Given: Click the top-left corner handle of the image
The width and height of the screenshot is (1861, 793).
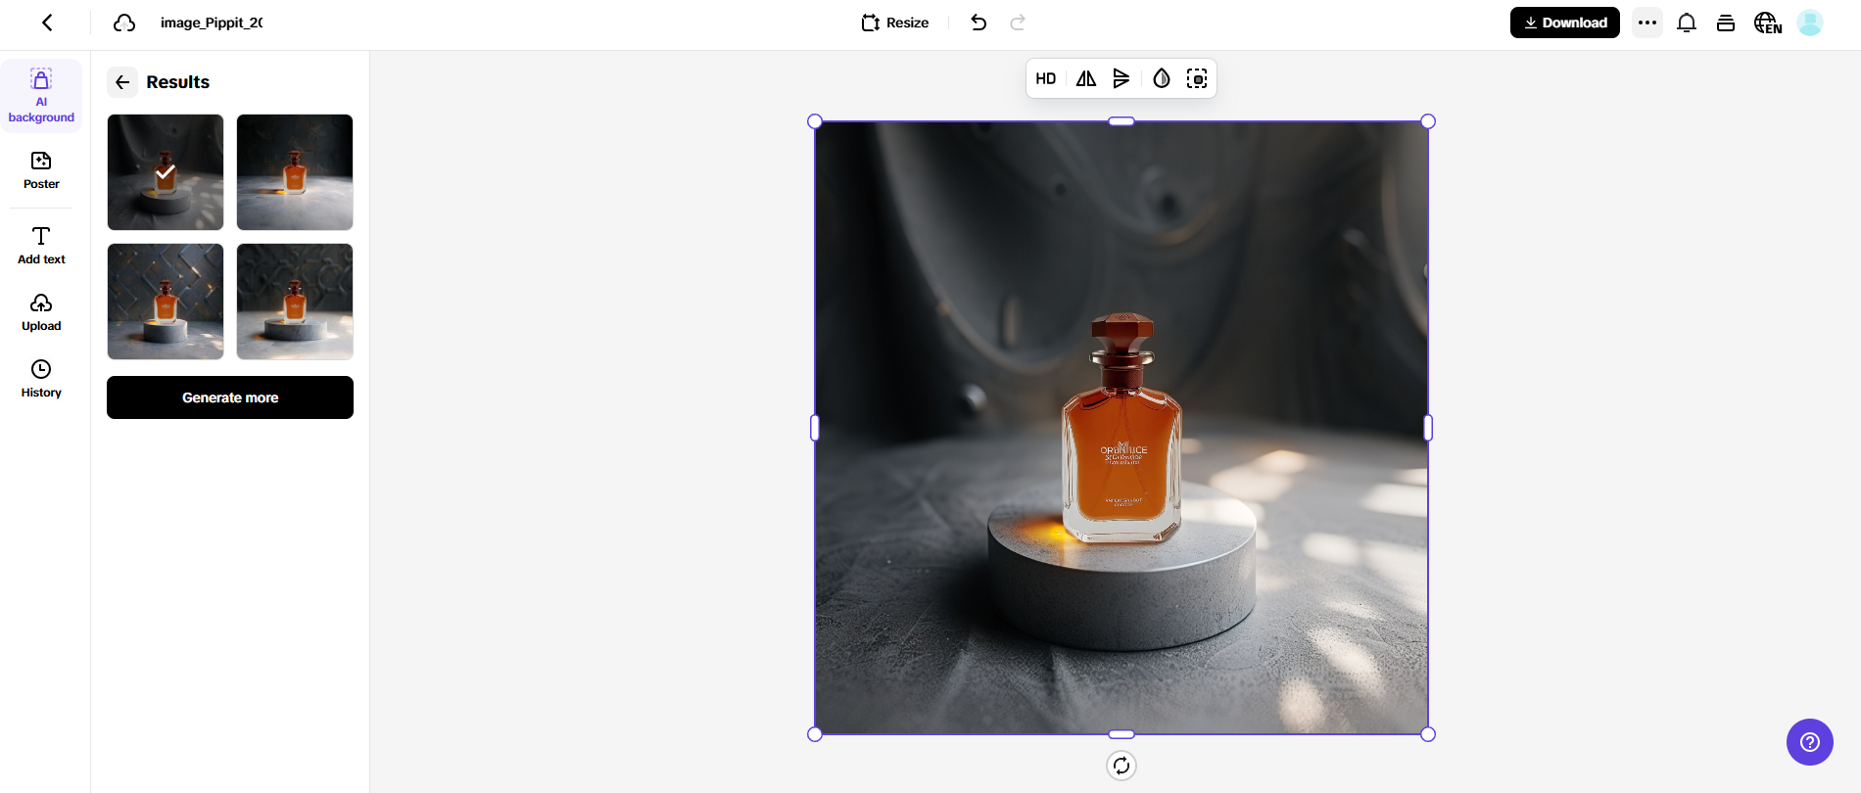Looking at the screenshot, I should coord(815,121).
